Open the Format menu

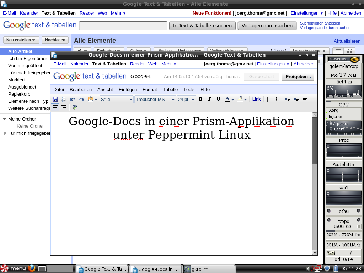tap(150, 89)
